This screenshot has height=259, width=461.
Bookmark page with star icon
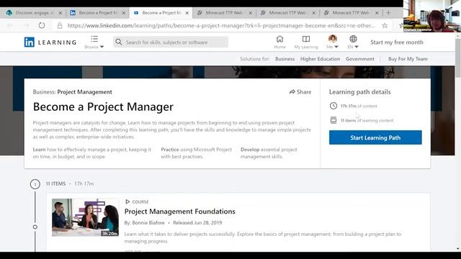pos(385,26)
